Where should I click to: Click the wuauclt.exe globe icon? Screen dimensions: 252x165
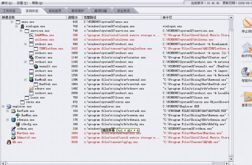click(36, 66)
